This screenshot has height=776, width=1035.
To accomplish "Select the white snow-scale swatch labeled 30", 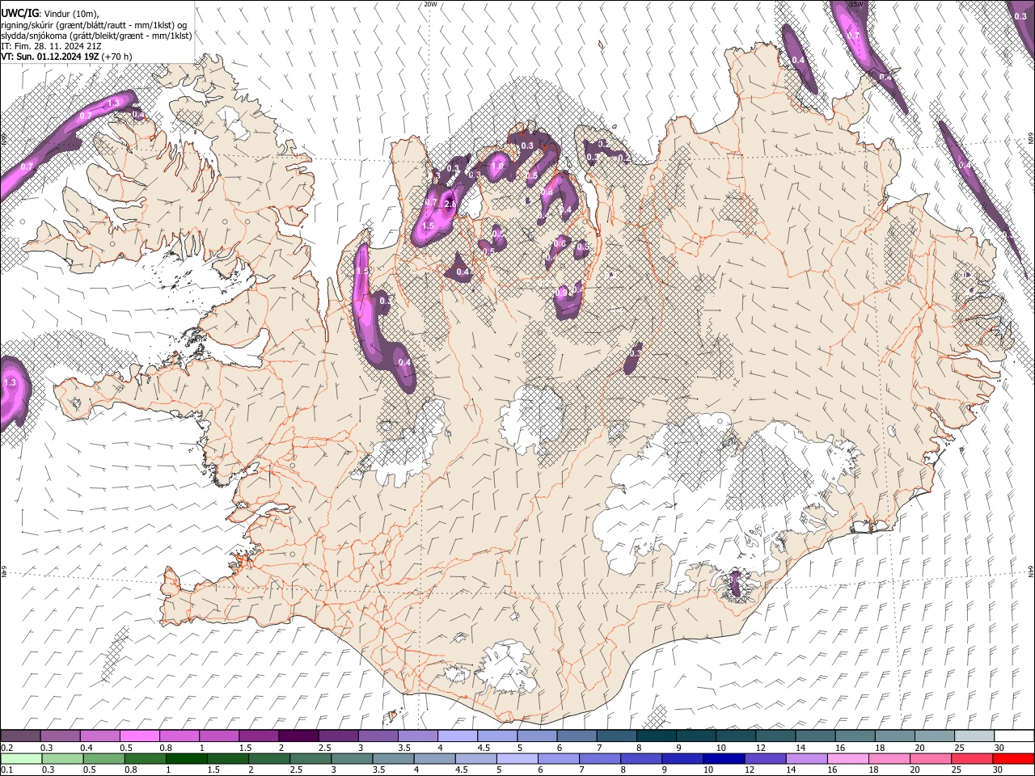I will tap(1014, 736).
